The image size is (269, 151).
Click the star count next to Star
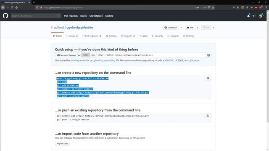pos(197,28)
